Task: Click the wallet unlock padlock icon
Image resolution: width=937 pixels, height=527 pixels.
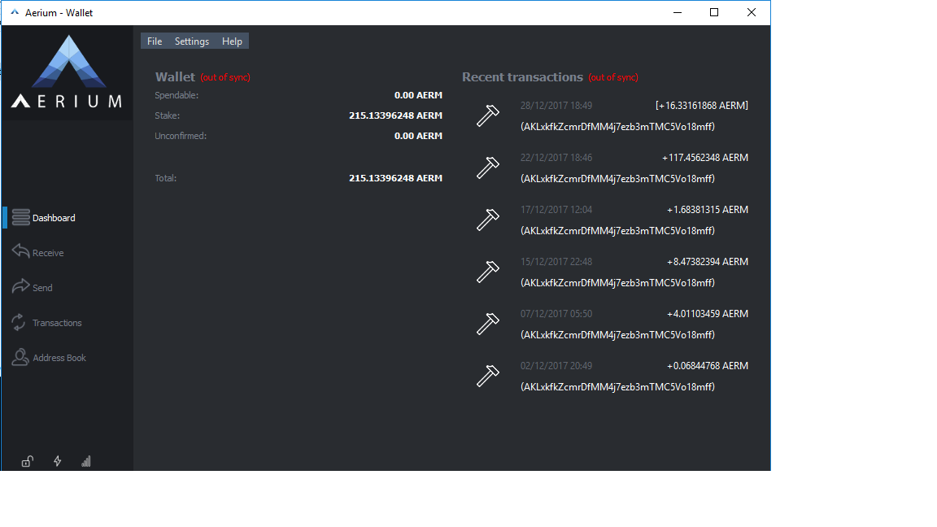Action: (28, 461)
